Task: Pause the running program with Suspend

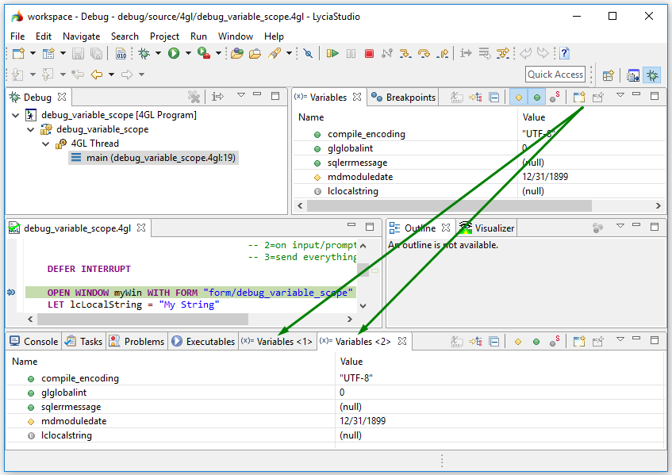Action: [x=349, y=53]
